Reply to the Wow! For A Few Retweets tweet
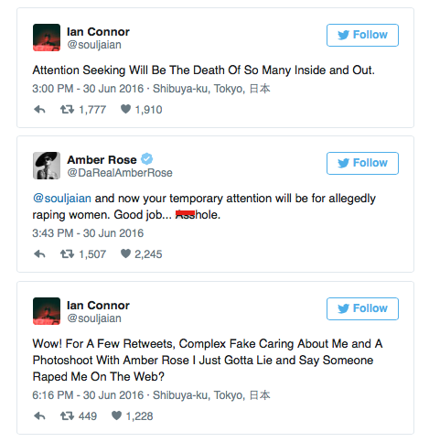This screenshot has height=442, width=429. 39,415
